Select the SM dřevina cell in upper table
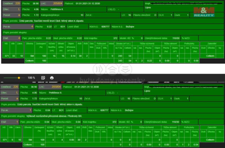The width and height of the screenshot is (225, 148). click(32, 56)
